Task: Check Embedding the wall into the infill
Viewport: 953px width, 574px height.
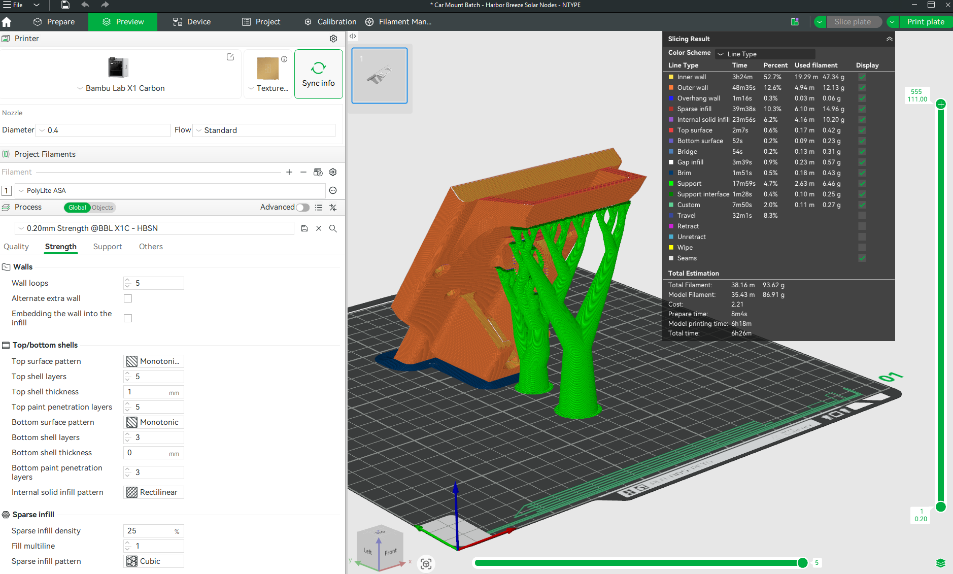Action: tap(128, 318)
